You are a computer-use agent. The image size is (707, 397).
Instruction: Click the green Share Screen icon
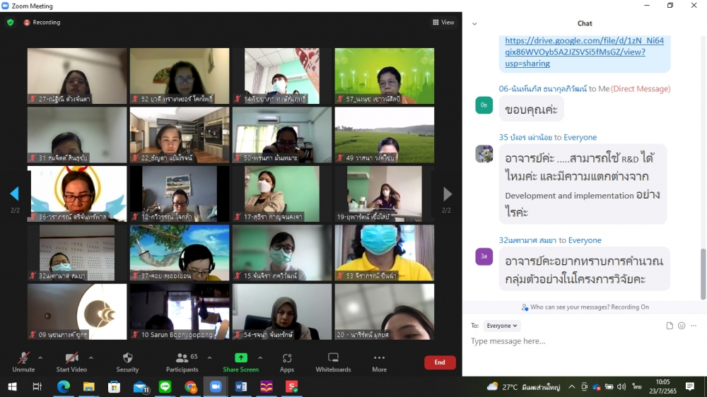(x=240, y=358)
